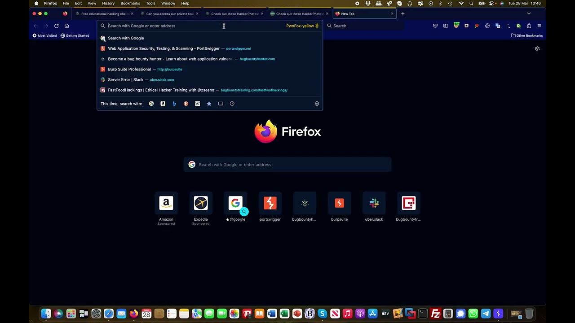
Task: Search this time with Wikipedia engine
Action: point(197,104)
